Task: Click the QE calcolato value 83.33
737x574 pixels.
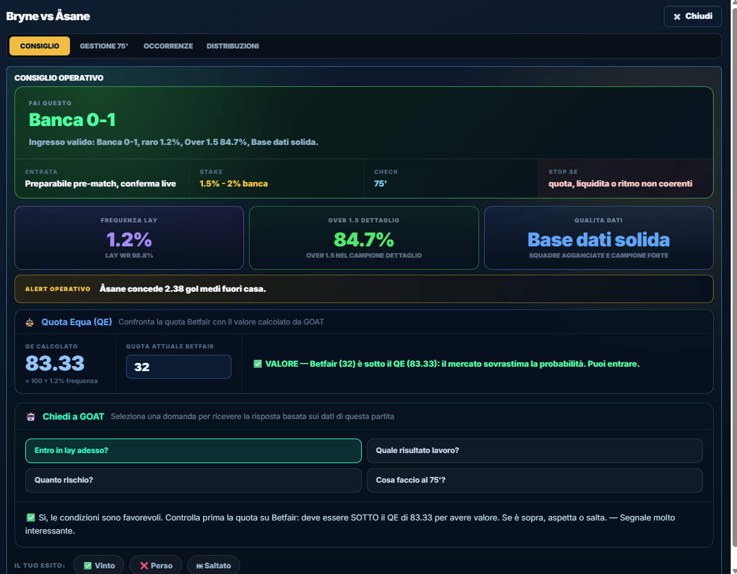Action: (x=55, y=363)
